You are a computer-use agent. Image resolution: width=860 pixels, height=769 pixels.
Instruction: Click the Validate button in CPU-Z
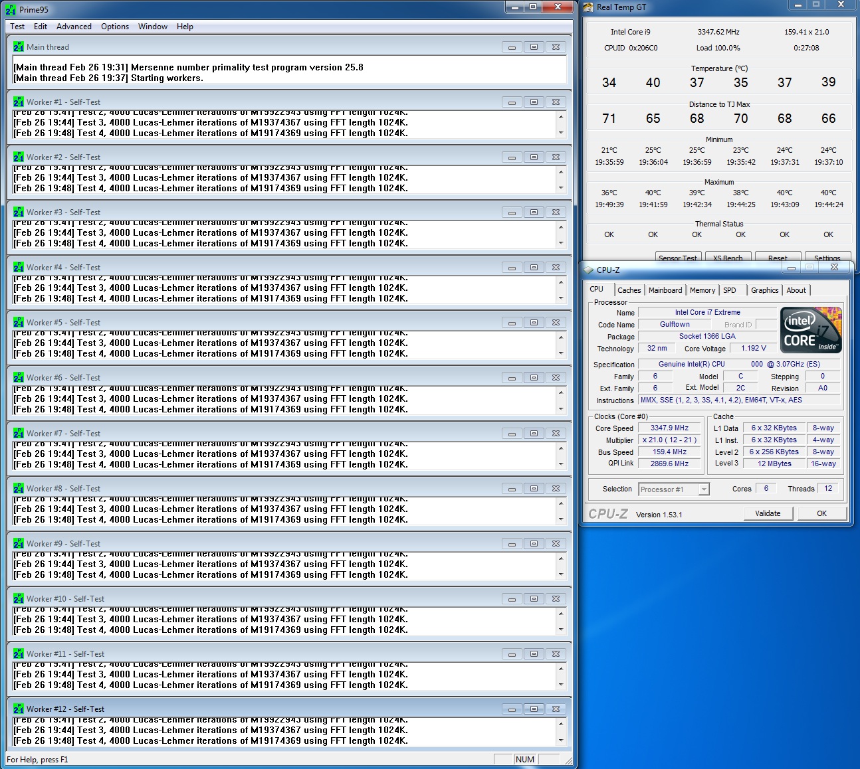click(768, 513)
